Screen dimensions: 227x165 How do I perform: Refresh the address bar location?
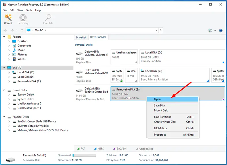coord(161,30)
